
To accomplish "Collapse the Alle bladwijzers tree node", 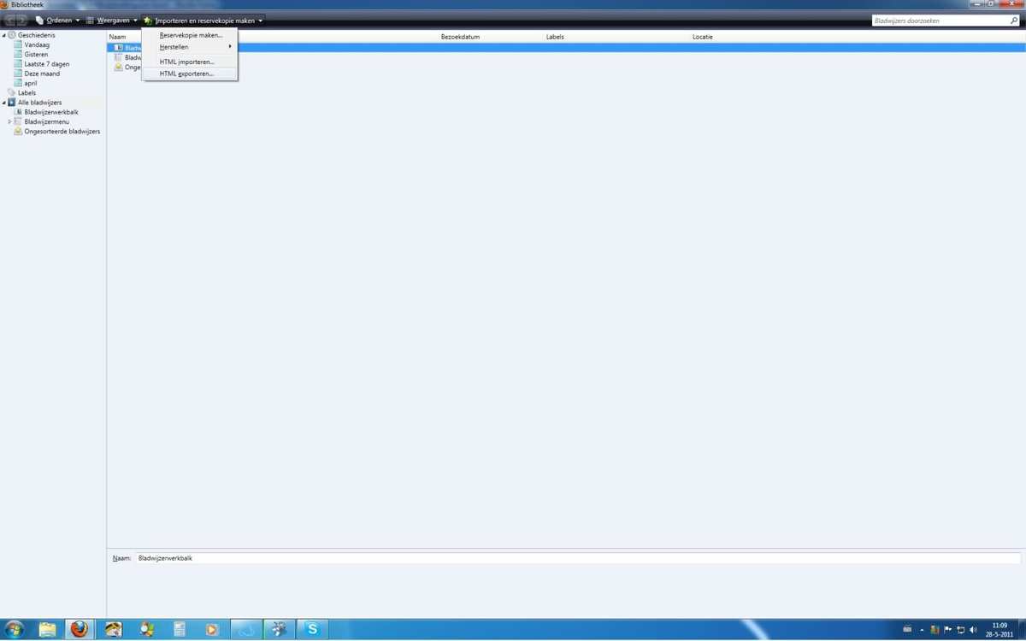I will coord(4,103).
